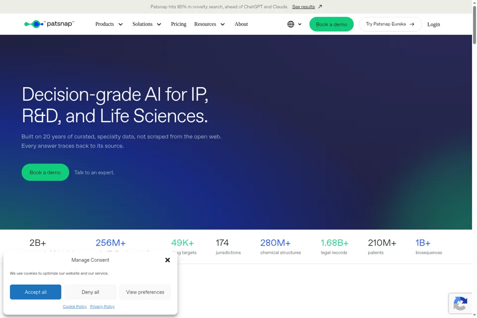Click the reCAPTCHA badge

[460, 303]
